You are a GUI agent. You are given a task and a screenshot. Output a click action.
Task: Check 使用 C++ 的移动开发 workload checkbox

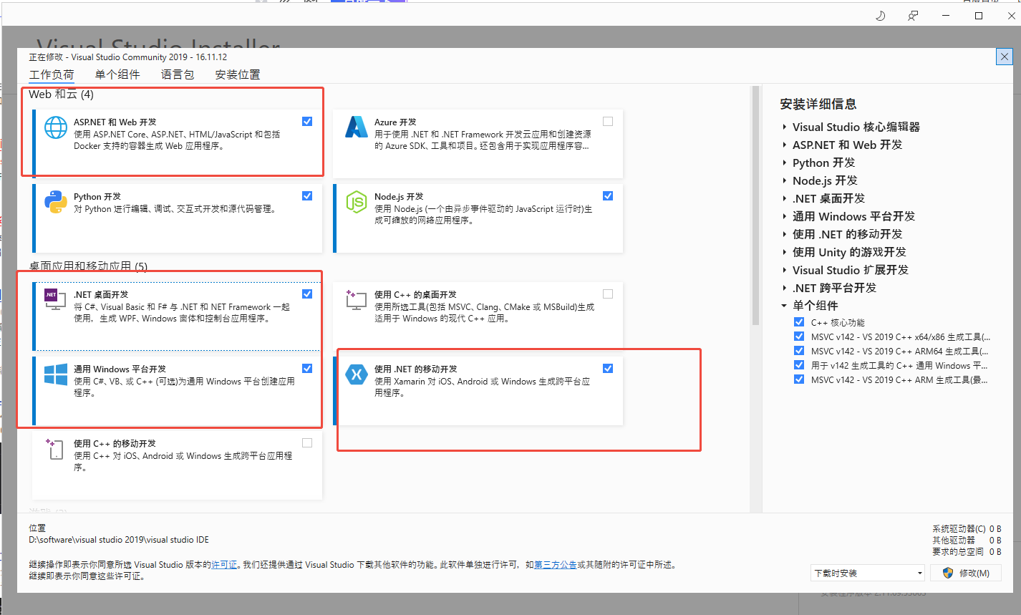pyautogui.click(x=307, y=442)
